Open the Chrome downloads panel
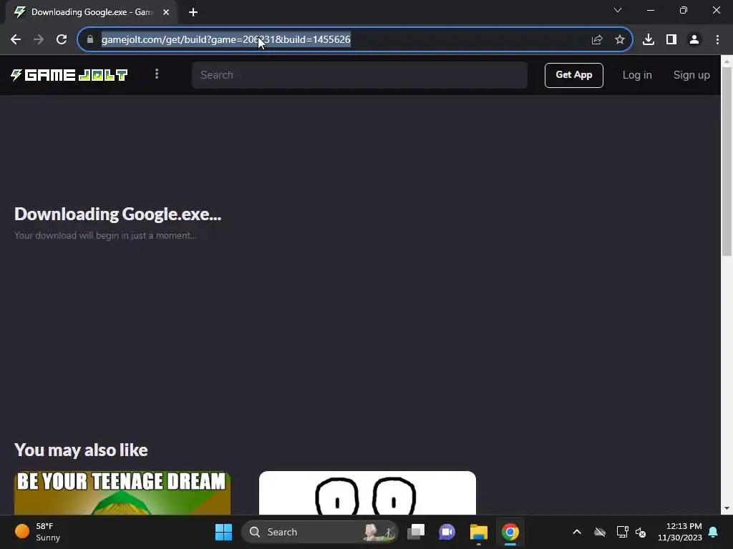733x549 pixels. [x=649, y=40]
